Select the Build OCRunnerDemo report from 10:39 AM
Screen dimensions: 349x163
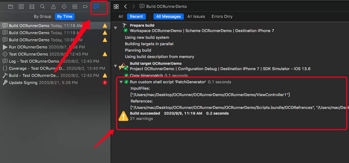point(55,40)
